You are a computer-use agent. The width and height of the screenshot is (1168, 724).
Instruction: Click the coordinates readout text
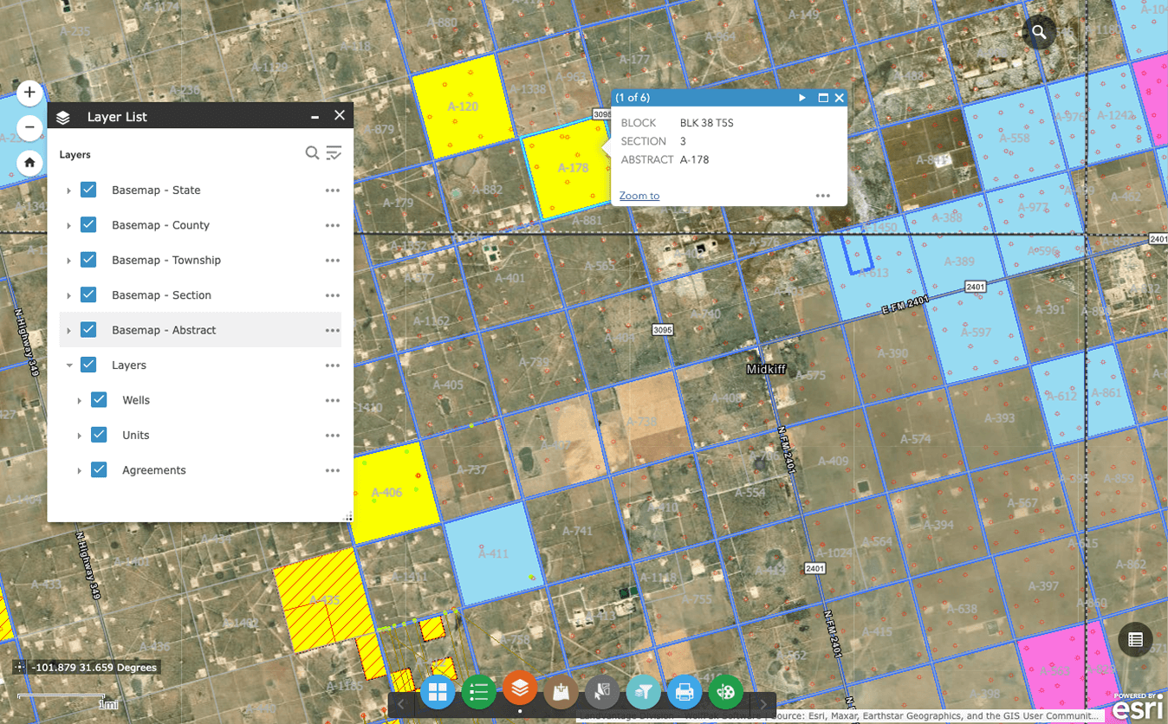click(94, 668)
